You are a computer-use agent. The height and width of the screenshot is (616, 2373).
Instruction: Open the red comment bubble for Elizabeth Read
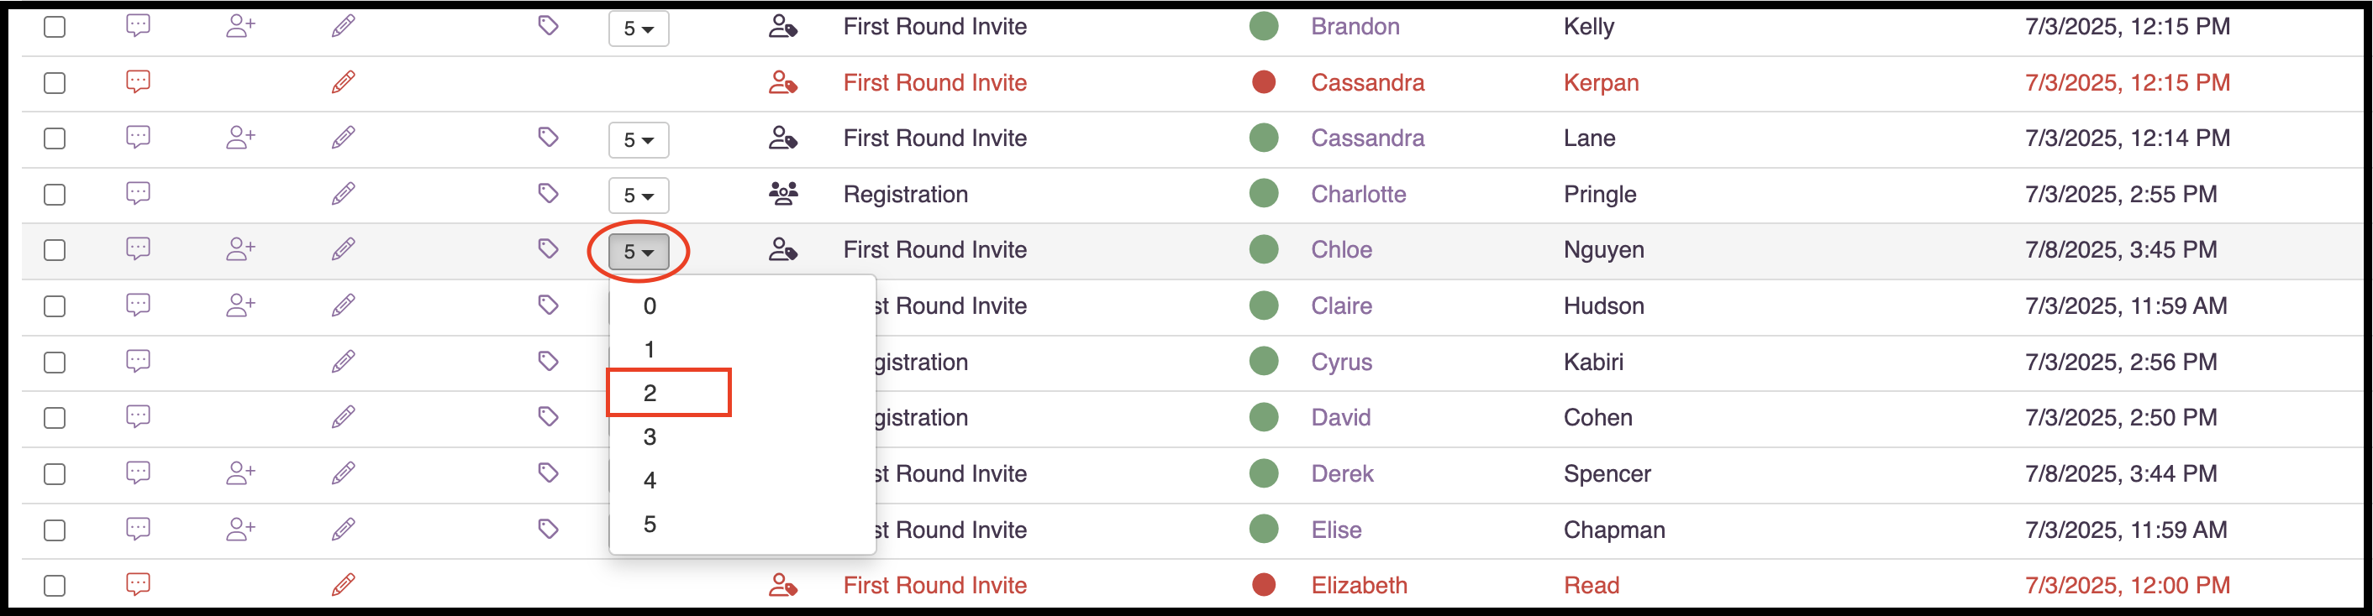coord(137,584)
